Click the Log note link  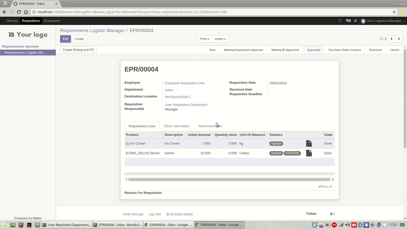155,214
